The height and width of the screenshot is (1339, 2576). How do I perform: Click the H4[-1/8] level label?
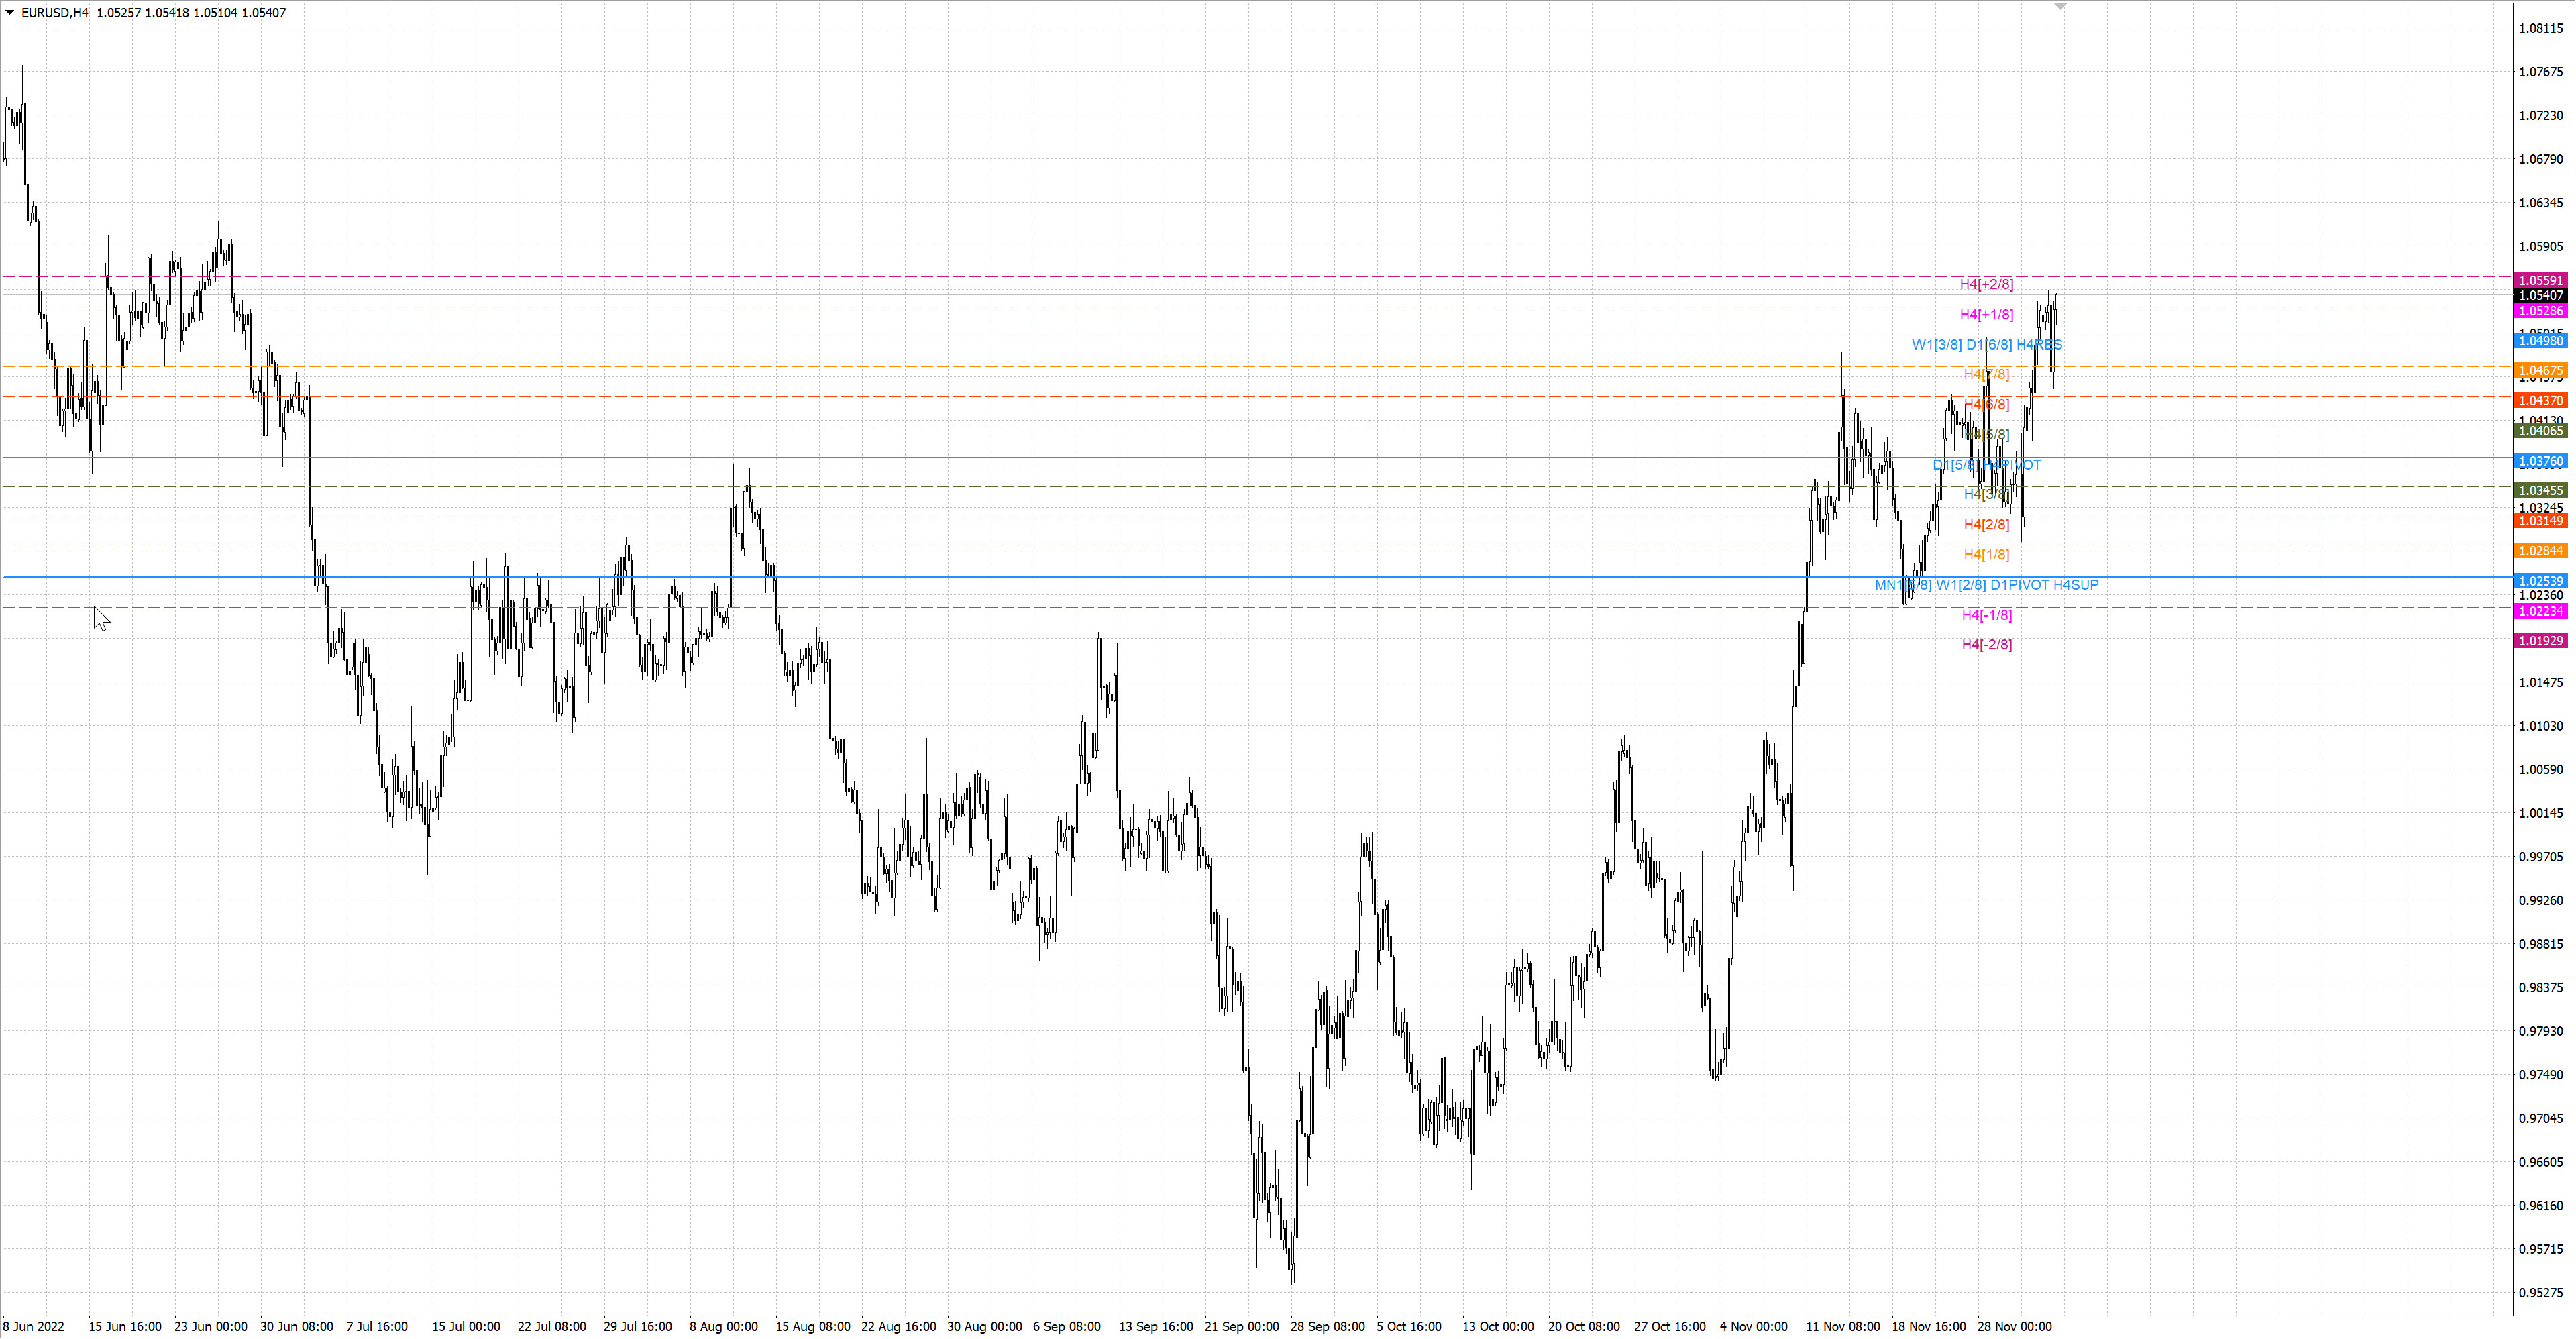point(1986,615)
